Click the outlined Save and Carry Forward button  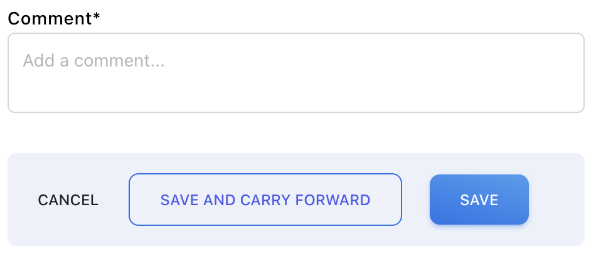[265, 200]
